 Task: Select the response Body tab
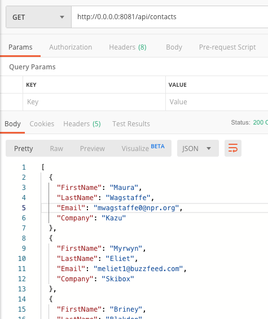pyautogui.click(x=12, y=124)
